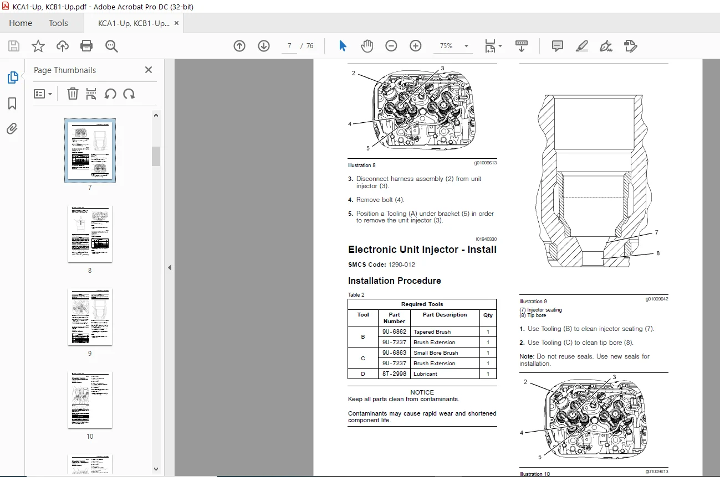Delete selected page with trash icon

73,94
